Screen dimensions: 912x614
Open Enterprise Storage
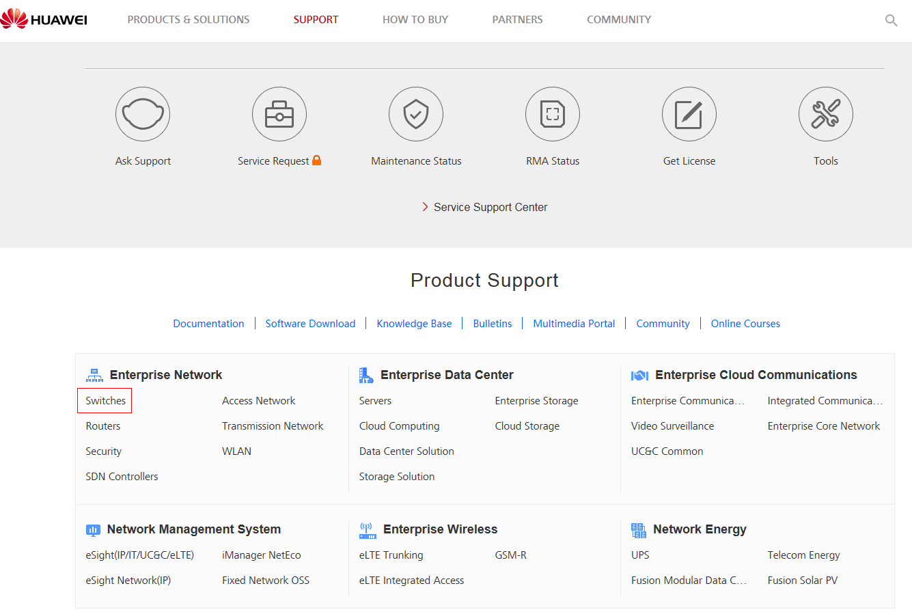click(536, 401)
